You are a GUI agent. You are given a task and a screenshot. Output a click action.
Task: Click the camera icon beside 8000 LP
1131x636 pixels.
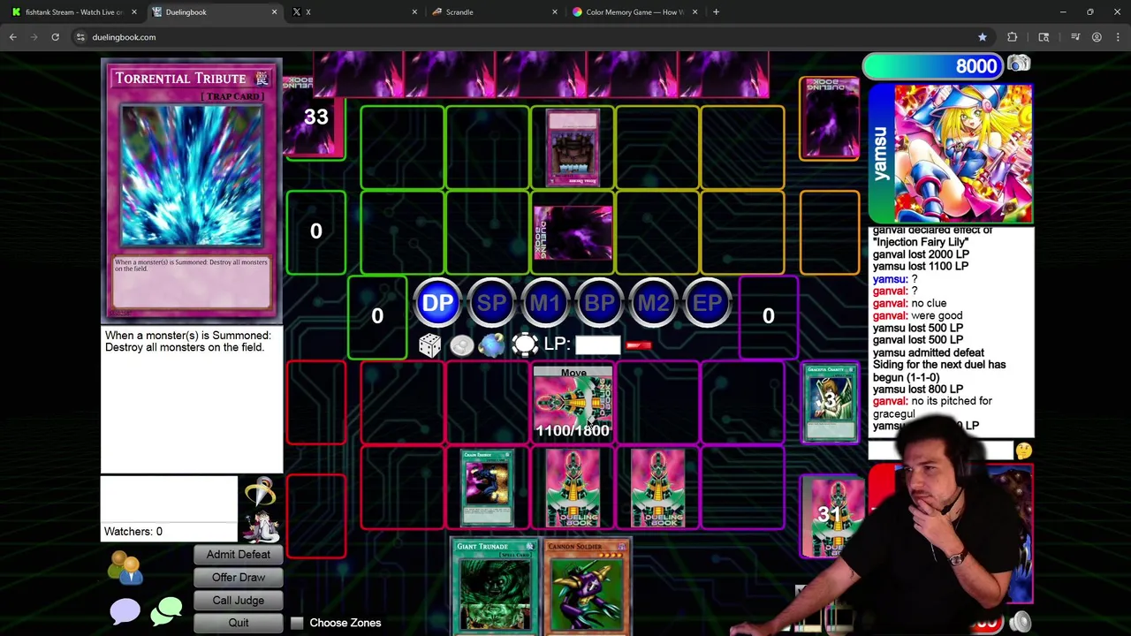(1019, 64)
